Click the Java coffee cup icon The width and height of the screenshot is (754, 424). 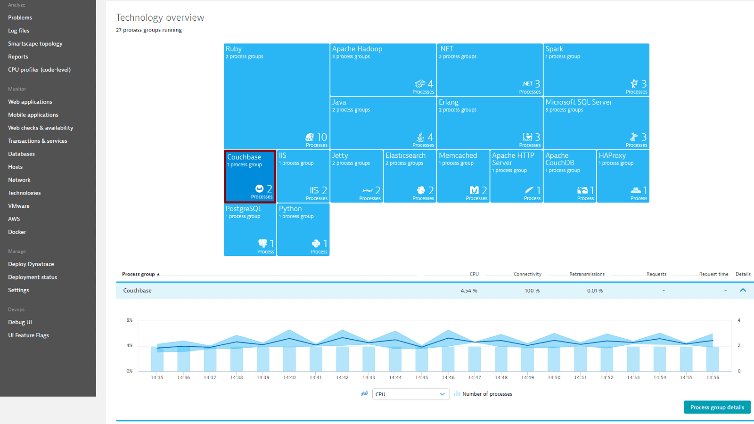point(420,137)
